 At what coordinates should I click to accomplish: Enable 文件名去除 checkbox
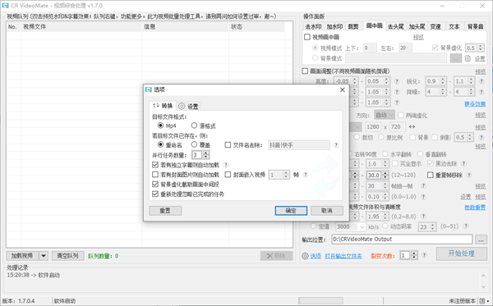228,145
